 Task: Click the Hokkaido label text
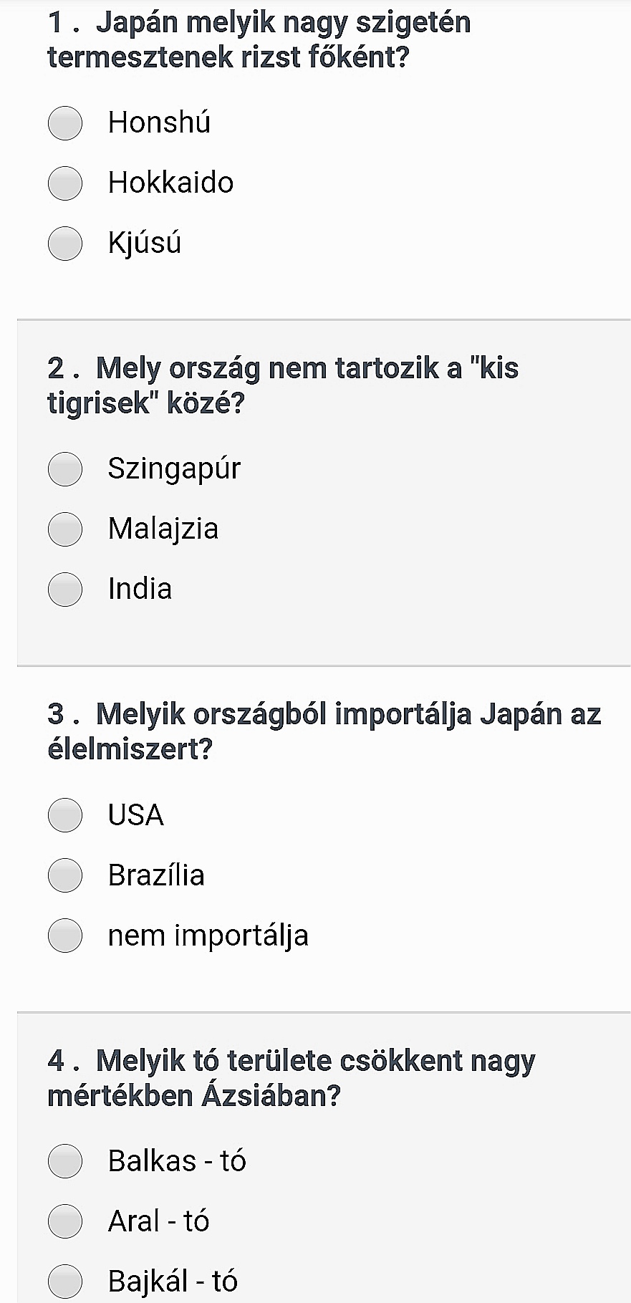pyautogui.click(x=170, y=183)
